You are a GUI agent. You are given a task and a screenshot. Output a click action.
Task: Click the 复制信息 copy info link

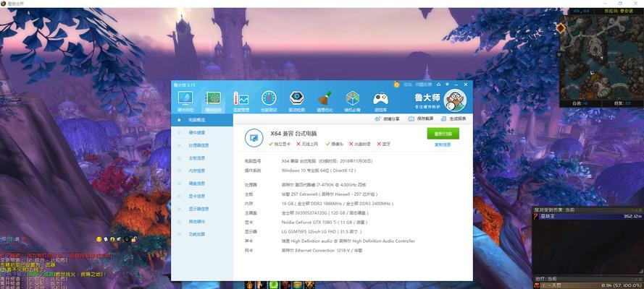tap(443, 144)
